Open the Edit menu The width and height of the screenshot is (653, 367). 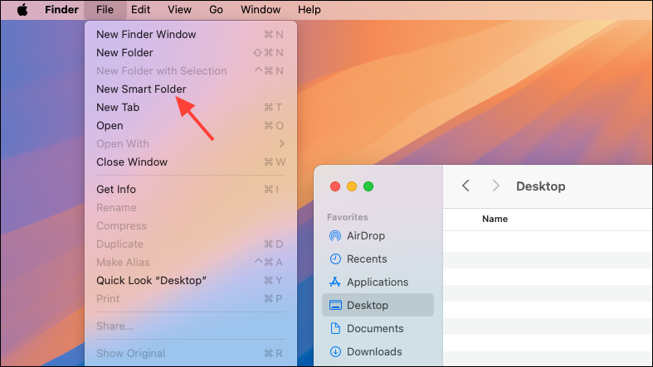140,10
